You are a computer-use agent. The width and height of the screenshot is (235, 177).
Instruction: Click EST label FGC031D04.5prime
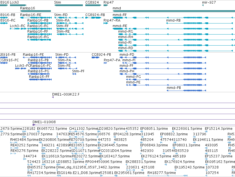pos(115,151)
